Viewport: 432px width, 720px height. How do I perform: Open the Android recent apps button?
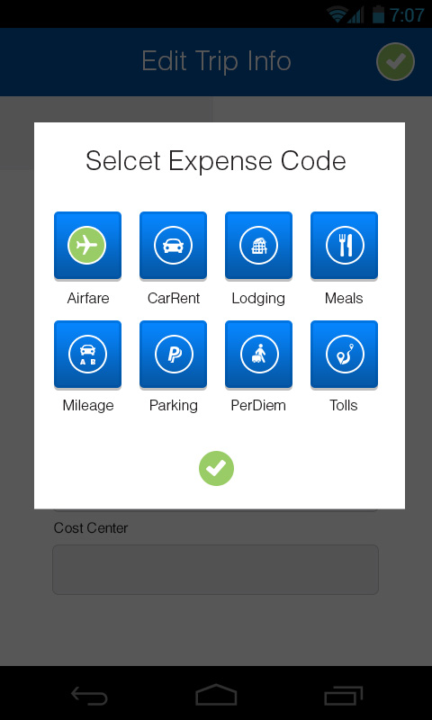tap(344, 695)
